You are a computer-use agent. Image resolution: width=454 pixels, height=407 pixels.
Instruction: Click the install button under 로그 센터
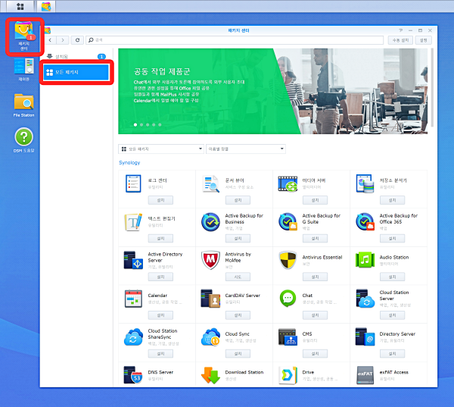[x=160, y=200]
